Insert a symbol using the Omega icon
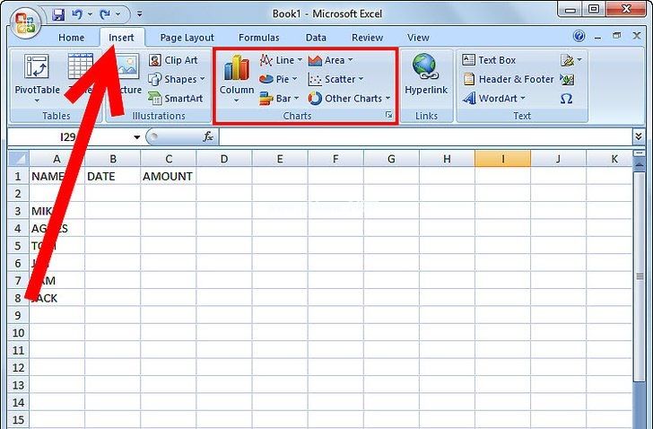The image size is (653, 429). click(x=566, y=98)
